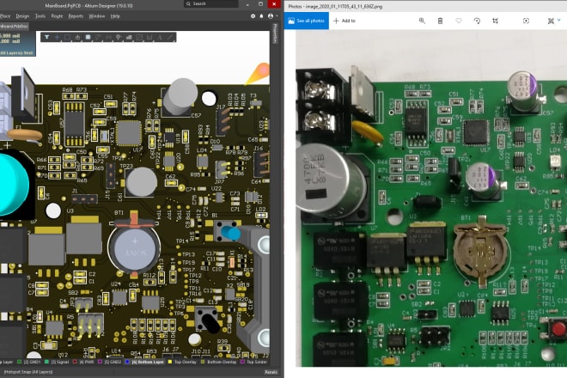This screenshot has height=378, width=567.
Task: Click the Altium user account icon
Action: pyautogui.click(x=271, y=16)
